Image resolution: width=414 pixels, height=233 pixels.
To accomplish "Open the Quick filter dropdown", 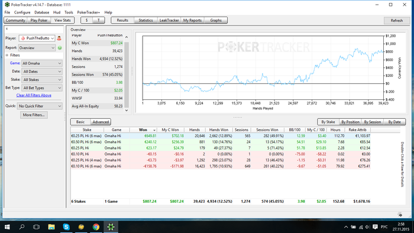I will pyautogui.click(x=40, y=106).
